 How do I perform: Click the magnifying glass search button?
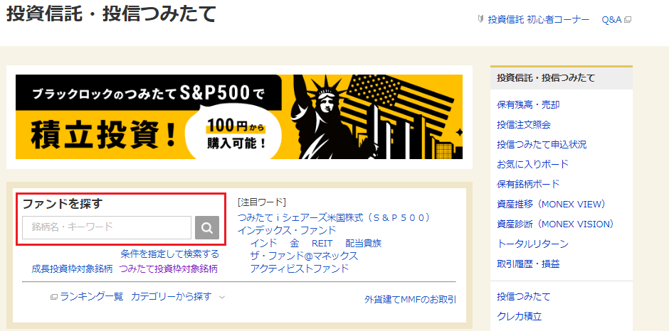coord(207,227)
